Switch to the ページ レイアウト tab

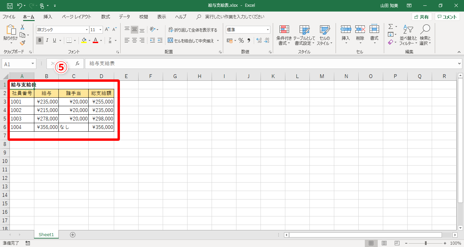(77, 17)
